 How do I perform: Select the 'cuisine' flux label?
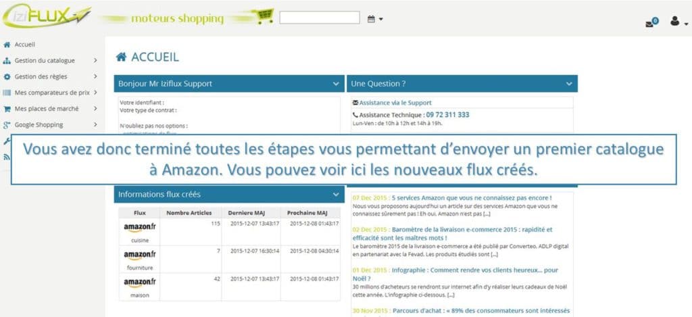(139, 241)
